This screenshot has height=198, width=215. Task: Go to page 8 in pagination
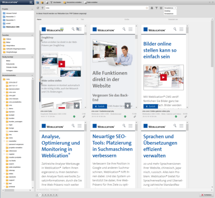(56, 195)
